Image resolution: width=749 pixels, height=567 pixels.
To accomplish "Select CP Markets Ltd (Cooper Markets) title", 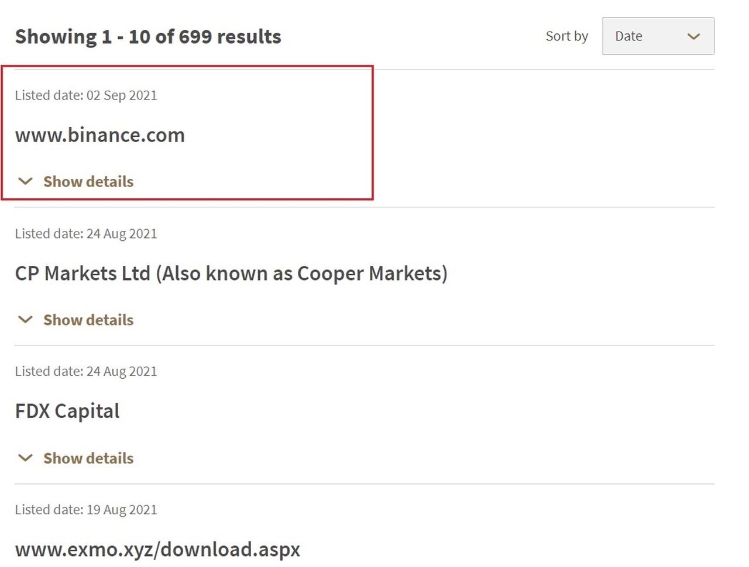I will pos(231,274).
